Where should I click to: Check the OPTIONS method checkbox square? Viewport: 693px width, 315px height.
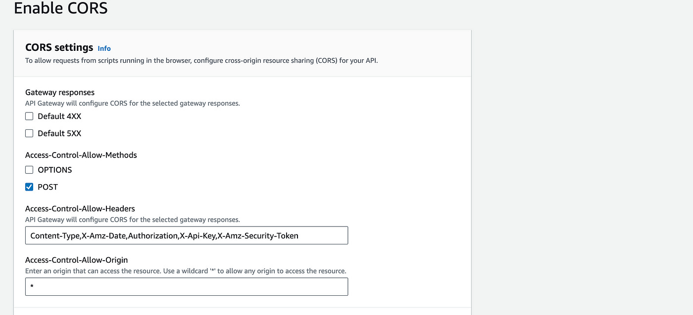coord(29,170)
